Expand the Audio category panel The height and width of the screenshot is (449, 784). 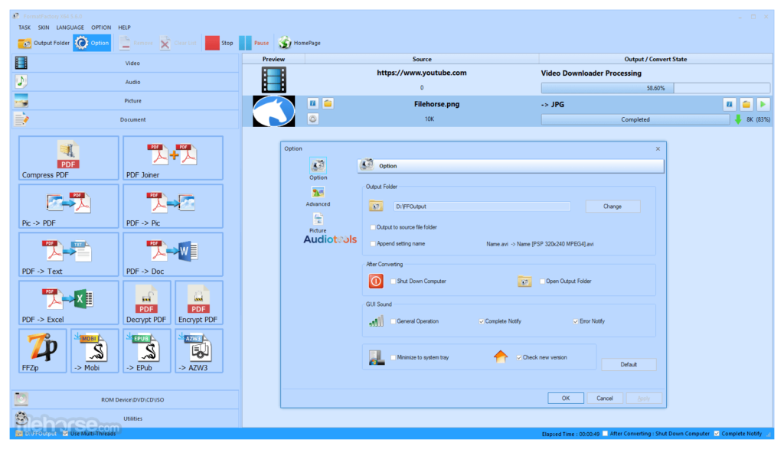[x=126, y=82]
